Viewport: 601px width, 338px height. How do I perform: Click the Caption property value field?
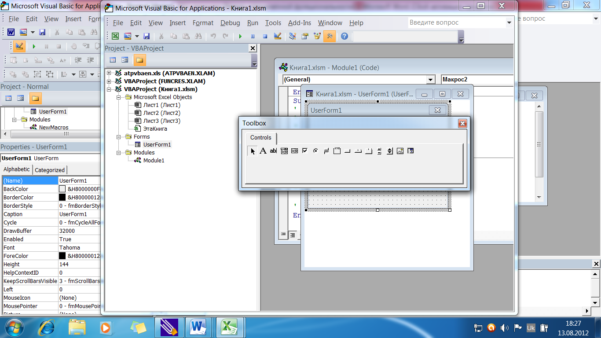point(80,214)
